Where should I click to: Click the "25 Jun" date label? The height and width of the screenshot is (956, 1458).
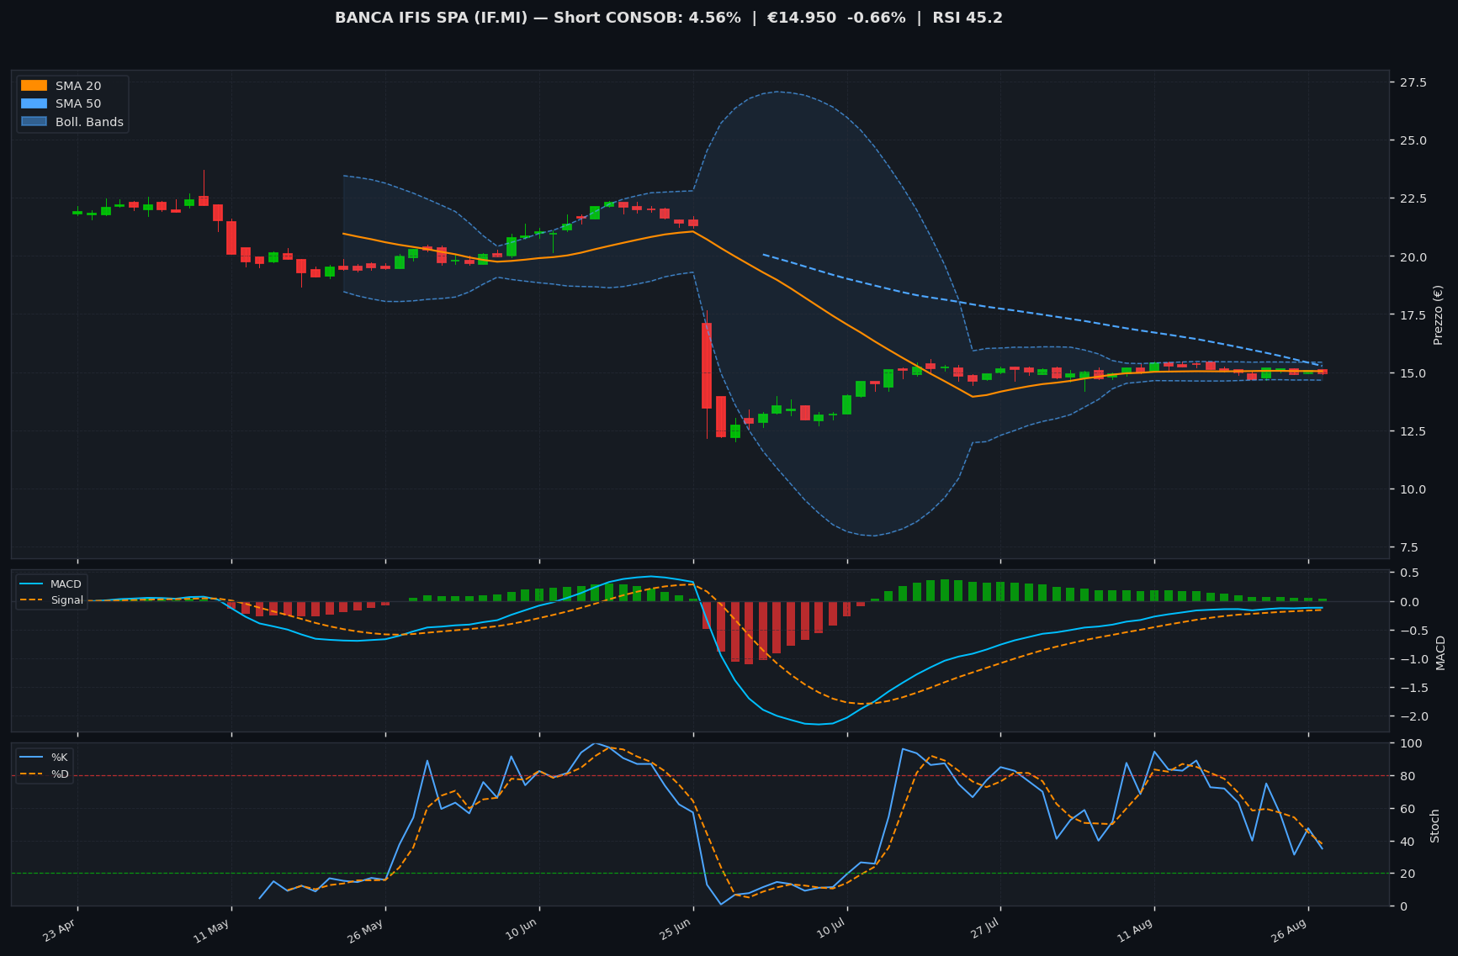pos(675,929)
